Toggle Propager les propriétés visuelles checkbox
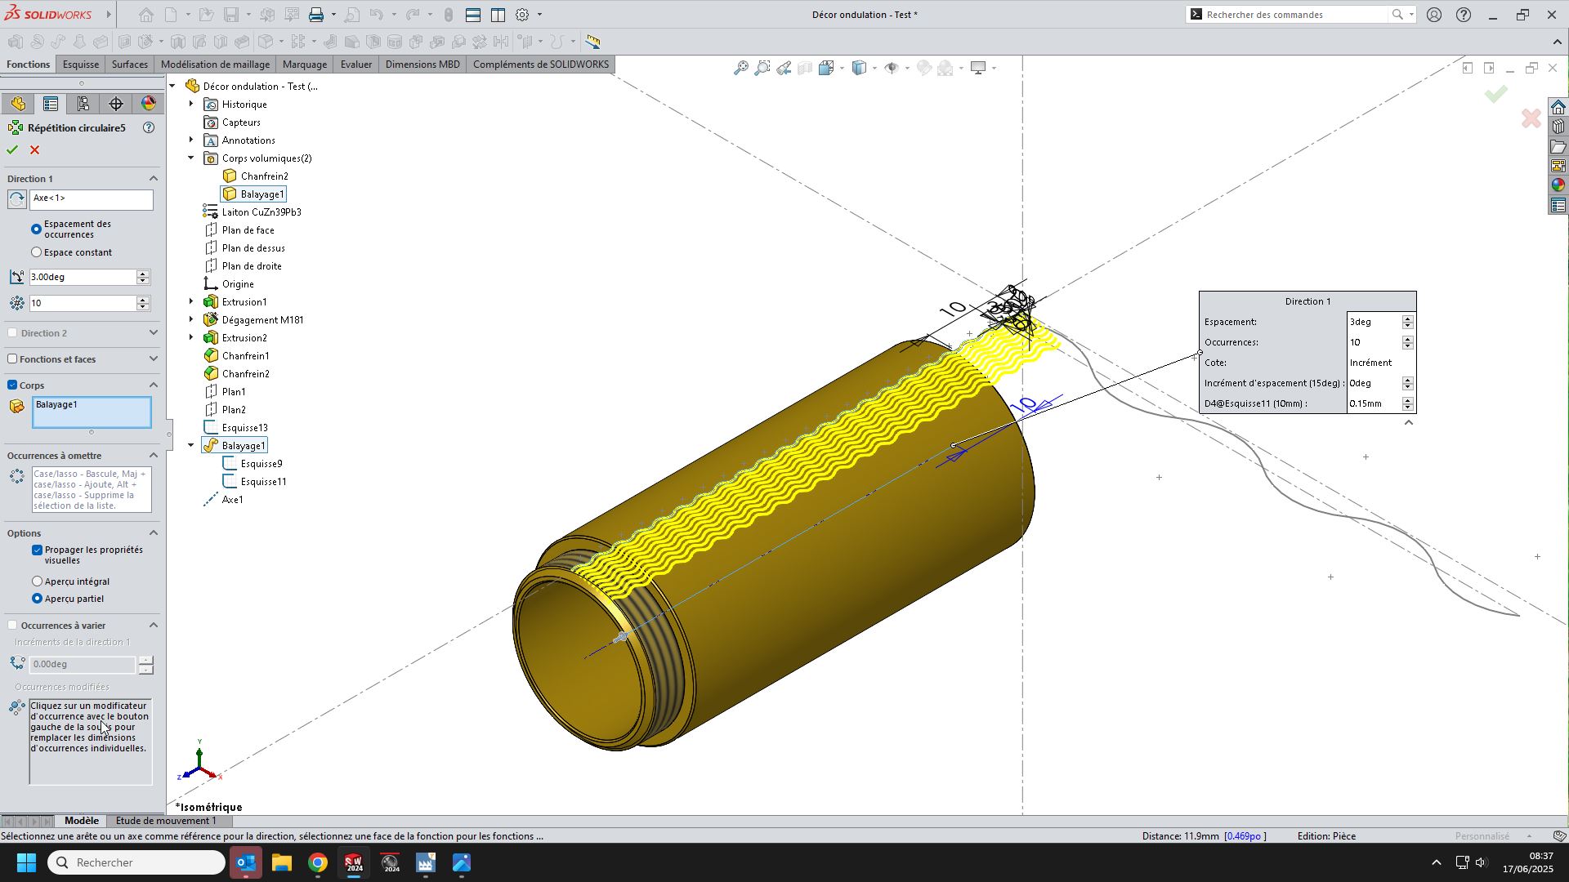The image size is (1569, 882). pos(37,550)
